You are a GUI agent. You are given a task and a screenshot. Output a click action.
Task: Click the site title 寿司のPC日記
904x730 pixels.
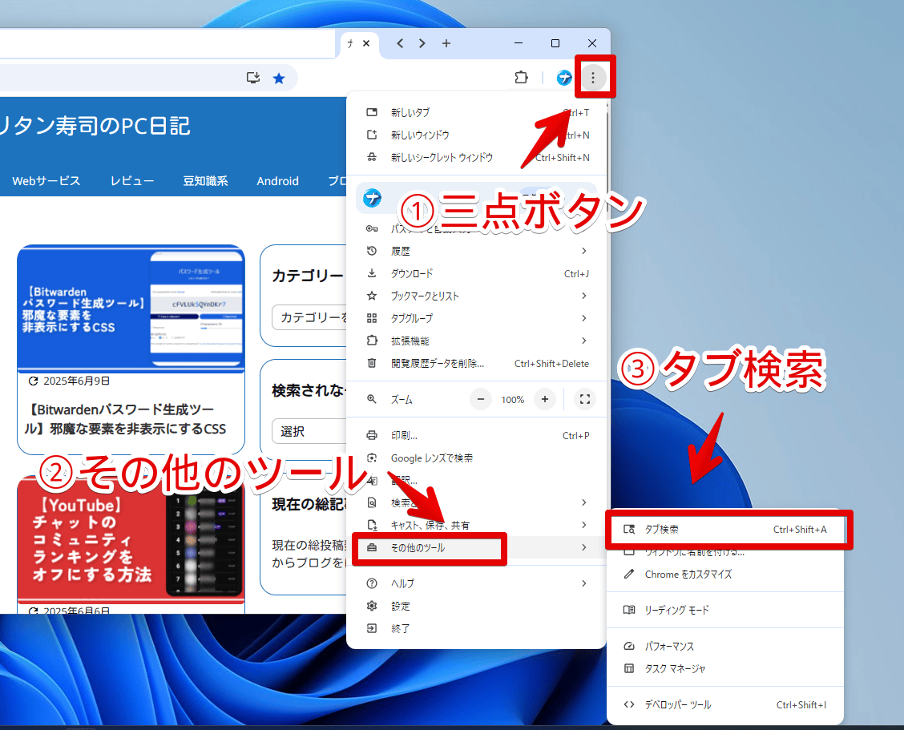(95, 126)
